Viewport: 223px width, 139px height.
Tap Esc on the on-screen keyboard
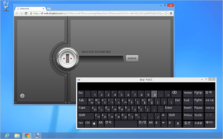pos(81,94)
